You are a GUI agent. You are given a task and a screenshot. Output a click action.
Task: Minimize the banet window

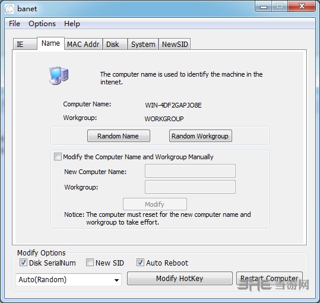tap(264, 7)
